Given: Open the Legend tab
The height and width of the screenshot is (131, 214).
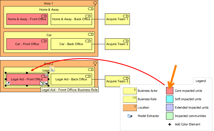Looking at the screenshot, I should click(x=201, y=81).
